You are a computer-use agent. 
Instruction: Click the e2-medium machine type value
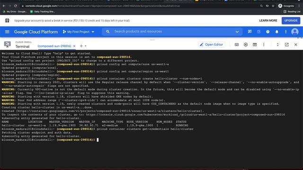110,125
